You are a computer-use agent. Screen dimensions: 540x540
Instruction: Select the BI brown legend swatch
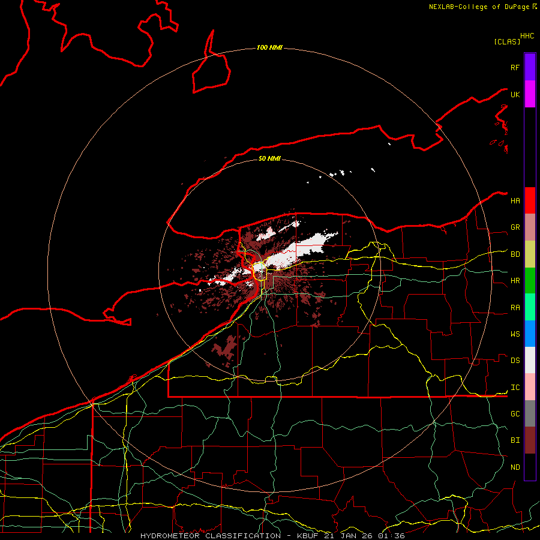click(x=530, y=440)
